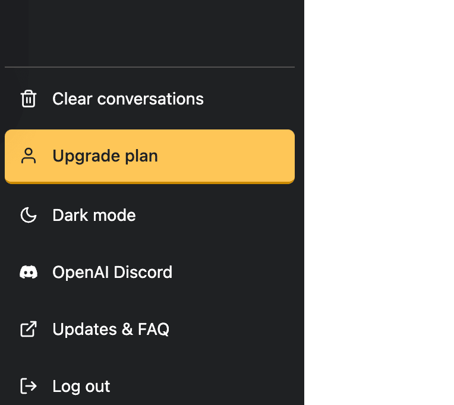Click the crescent moon icon
This screenshot has height=405, width=454.
coord(29,215)
